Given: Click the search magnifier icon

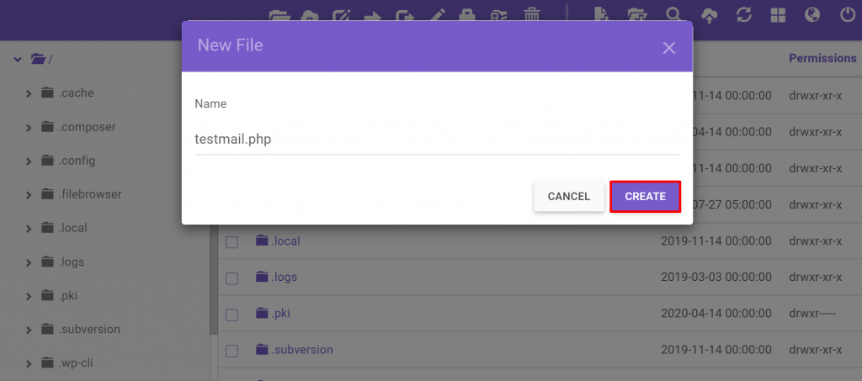Looking at the screenshot, I should coord(673,14).
